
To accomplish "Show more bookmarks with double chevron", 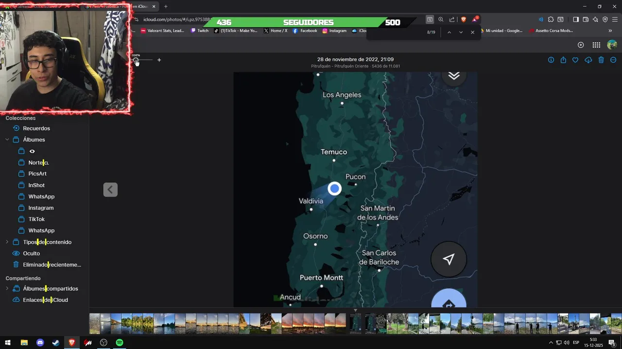I will (x=610, y=31).
